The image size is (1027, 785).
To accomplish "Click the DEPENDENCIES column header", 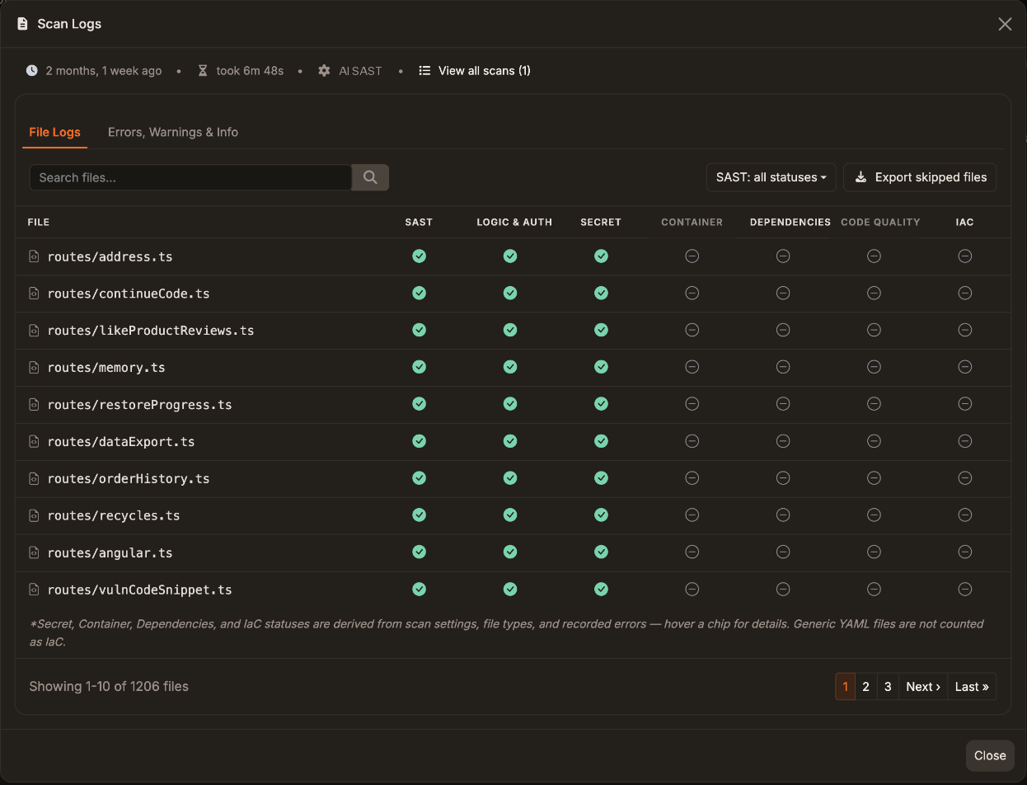I will [790, 222].
